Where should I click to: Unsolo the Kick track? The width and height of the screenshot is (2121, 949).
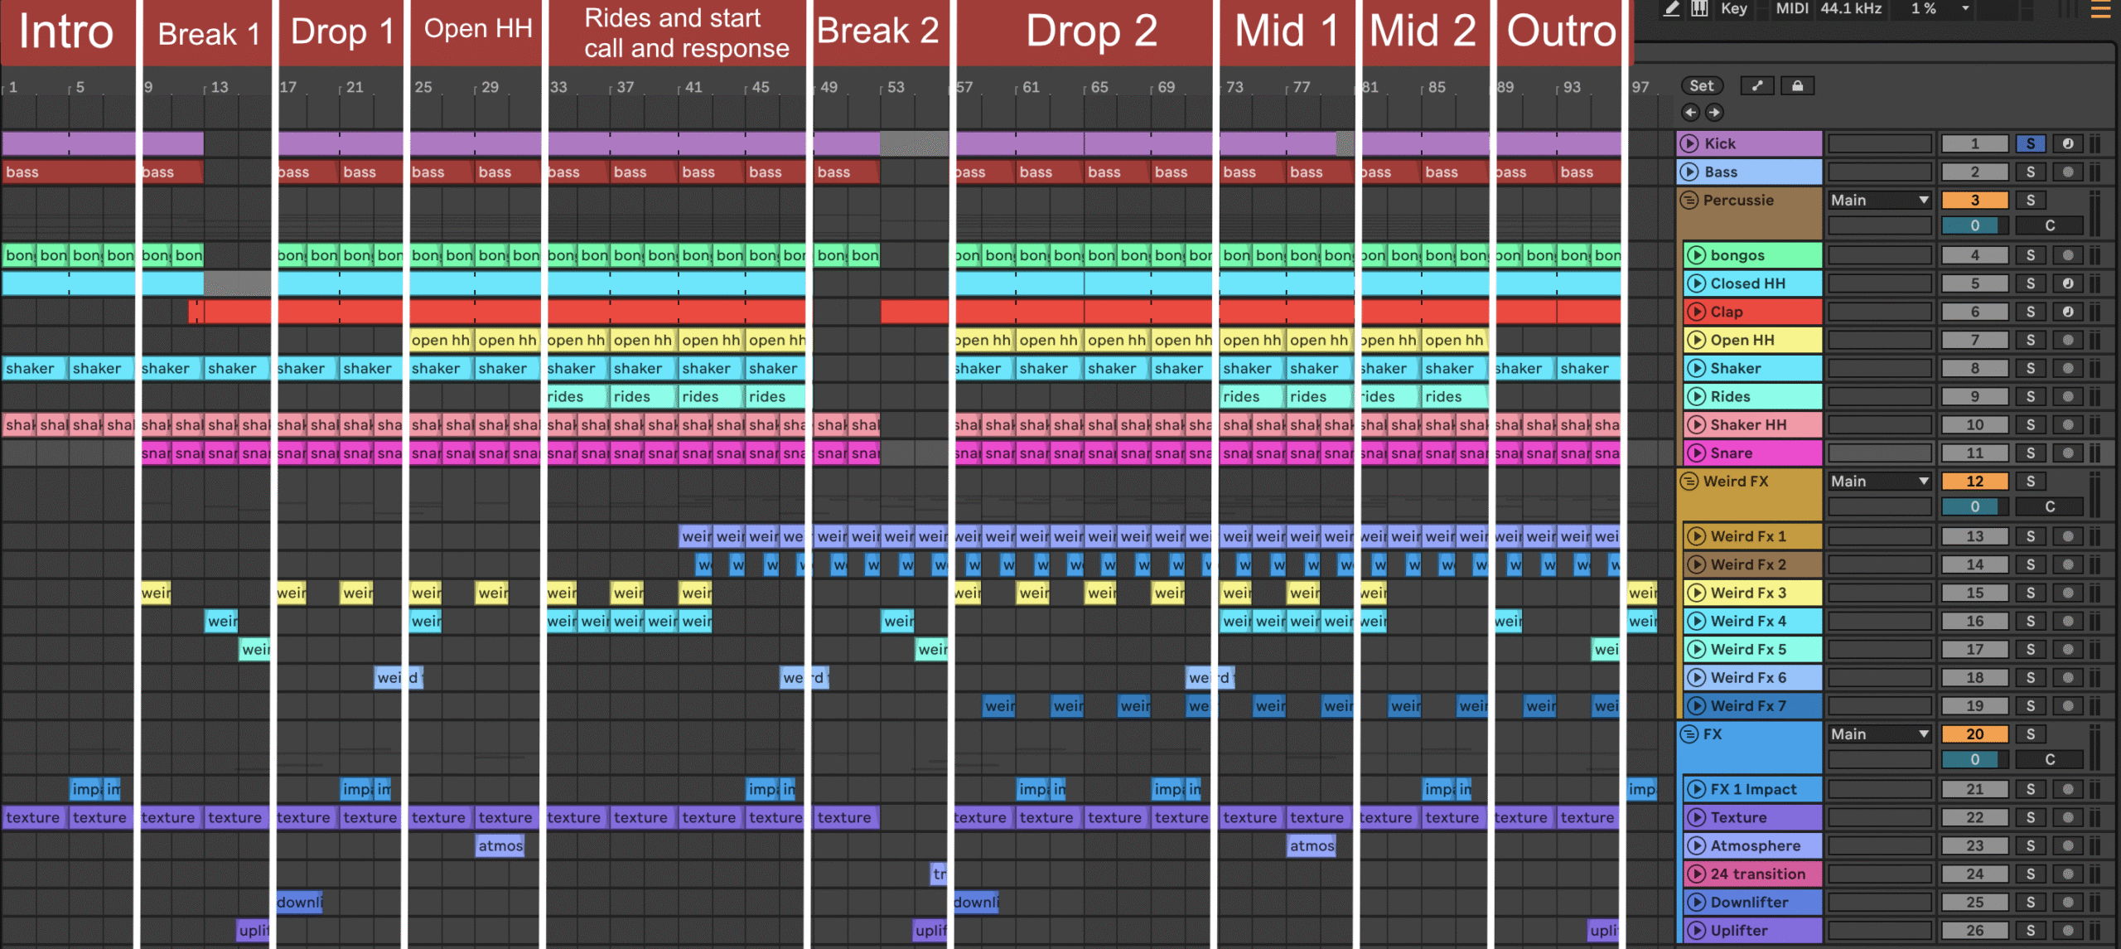[2030, 144]
